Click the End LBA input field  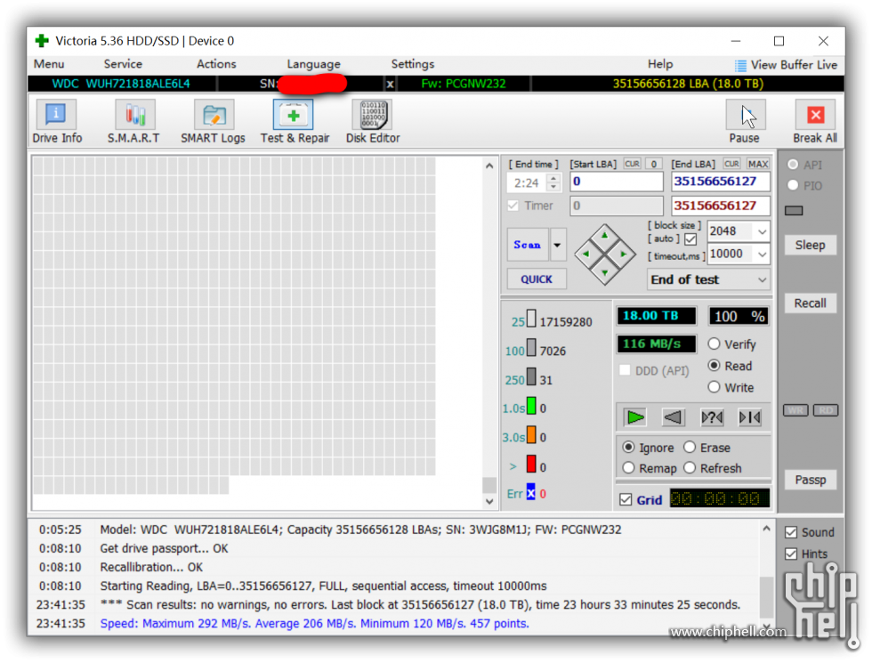(x=721, y=182)
